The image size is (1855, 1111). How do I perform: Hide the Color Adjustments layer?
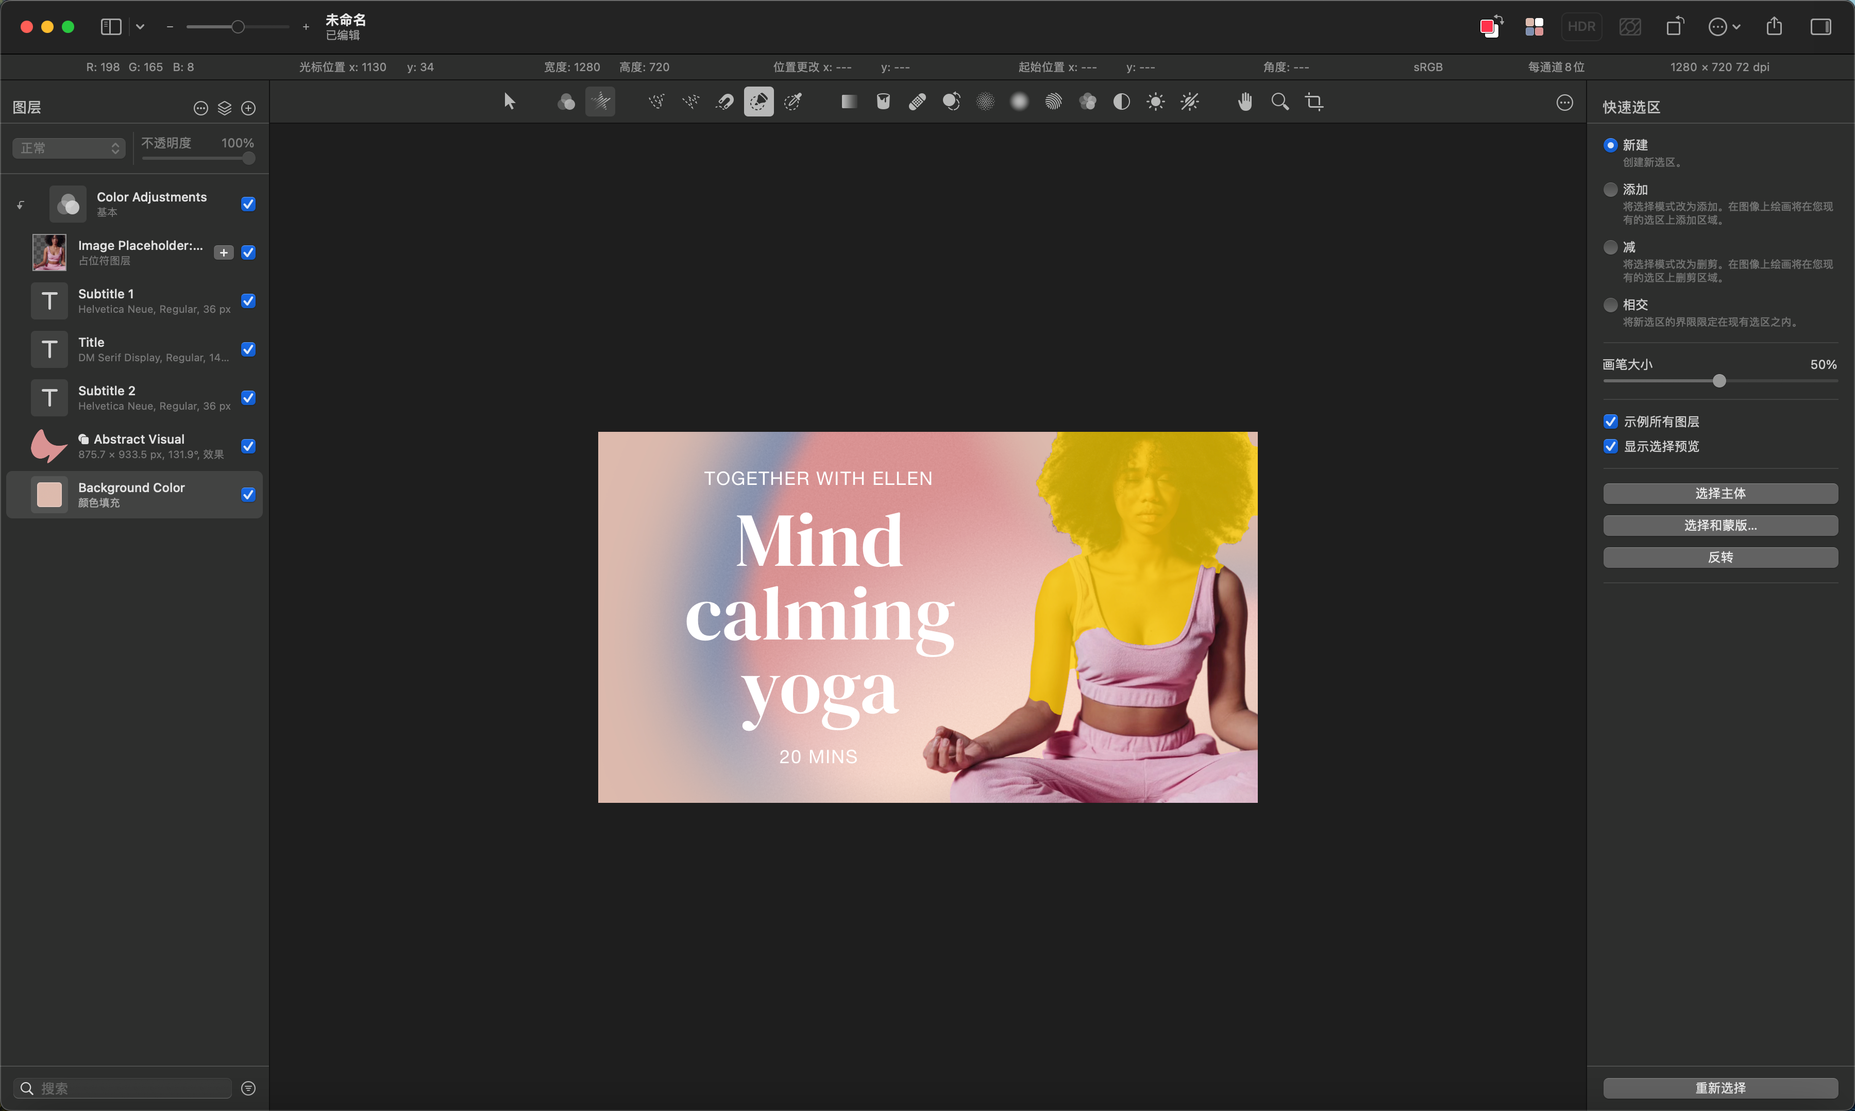(248, 204)
